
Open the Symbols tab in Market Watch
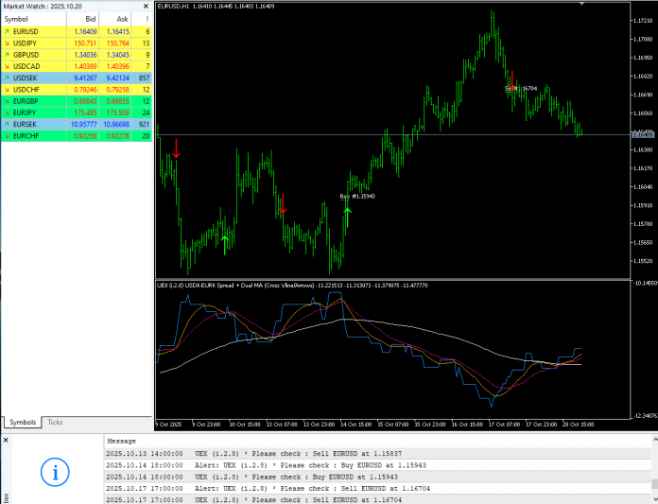(x=24, y=422)
